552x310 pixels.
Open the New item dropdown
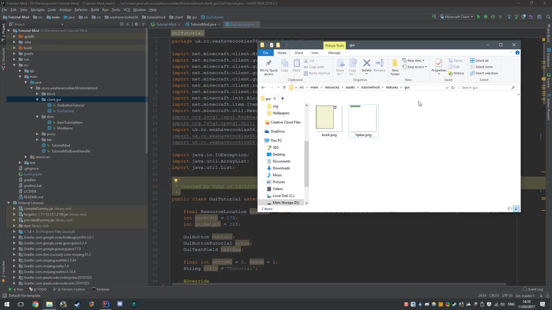click(x=413, y=61)
